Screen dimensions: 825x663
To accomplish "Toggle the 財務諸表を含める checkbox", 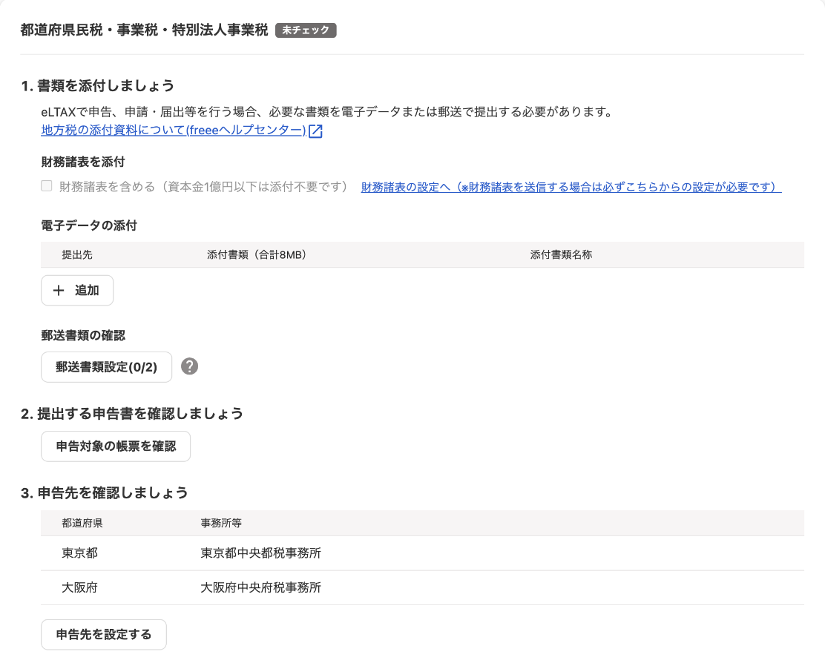I will tap(47, 186).
